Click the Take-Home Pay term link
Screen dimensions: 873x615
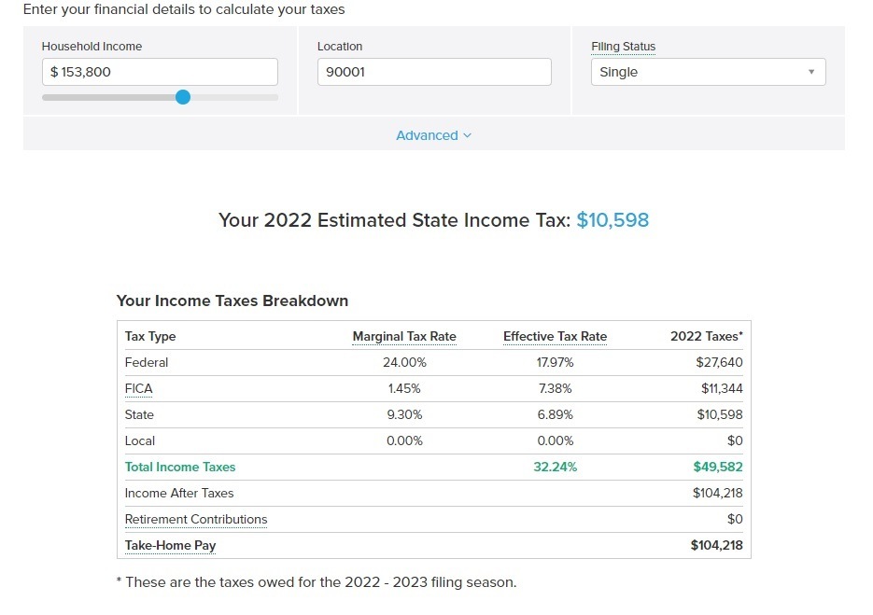coord(170,546)
